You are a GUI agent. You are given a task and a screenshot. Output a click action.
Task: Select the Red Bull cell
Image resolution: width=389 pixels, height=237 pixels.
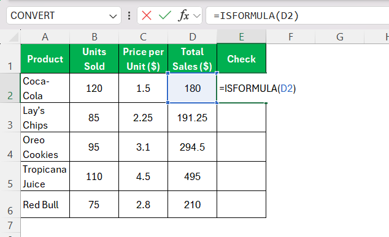coord(45,205)
